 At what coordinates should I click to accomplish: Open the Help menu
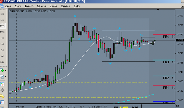tap(77, 6)
